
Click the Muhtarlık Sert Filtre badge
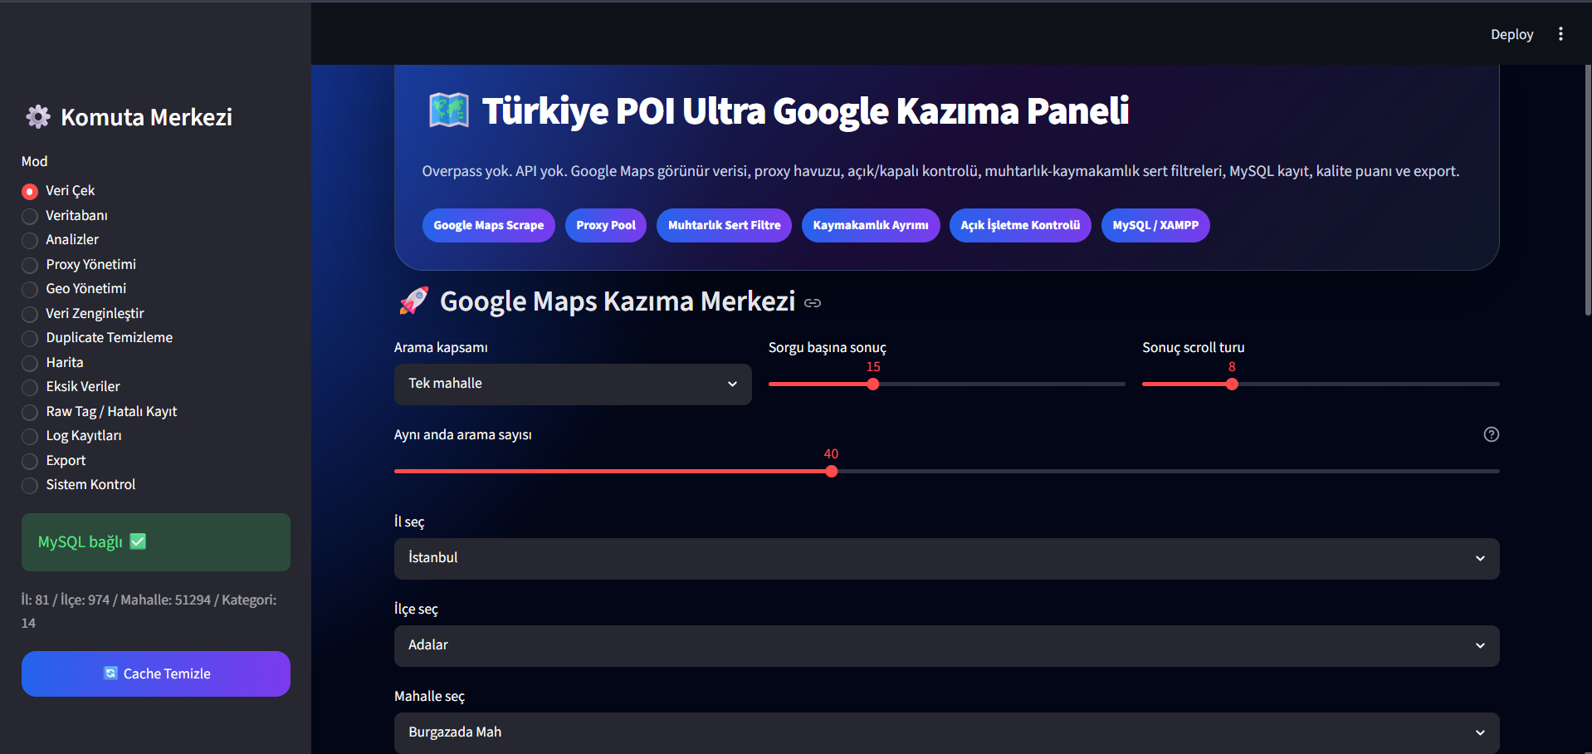724,225
